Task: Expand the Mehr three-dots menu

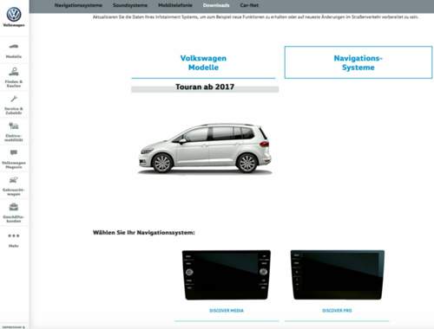Action: point(14,235)
